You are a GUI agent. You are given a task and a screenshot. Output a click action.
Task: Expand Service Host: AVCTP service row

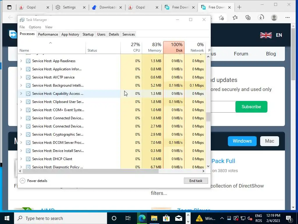pyautogui.click(x=21, y=77)
